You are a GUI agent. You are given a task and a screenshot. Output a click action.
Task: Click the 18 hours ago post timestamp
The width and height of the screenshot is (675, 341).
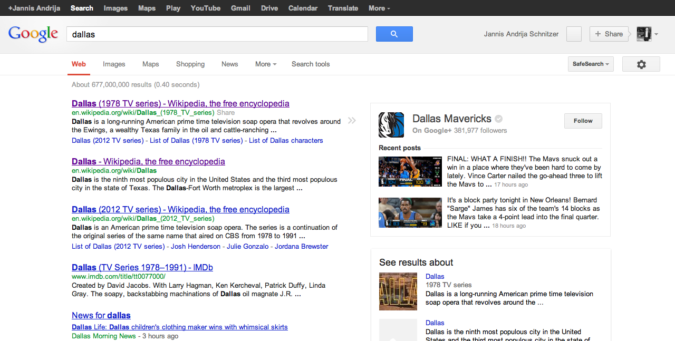coord(509,226)
